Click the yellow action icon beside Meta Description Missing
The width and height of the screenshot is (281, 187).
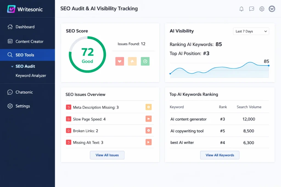click(x=148, y=107)
